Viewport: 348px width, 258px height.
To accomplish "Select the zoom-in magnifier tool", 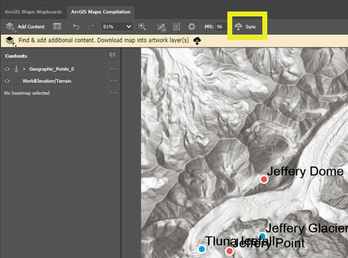I will point(142,26).
